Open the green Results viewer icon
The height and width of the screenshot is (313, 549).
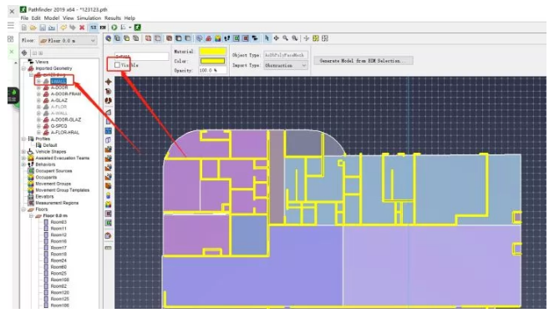coord(138,28)
